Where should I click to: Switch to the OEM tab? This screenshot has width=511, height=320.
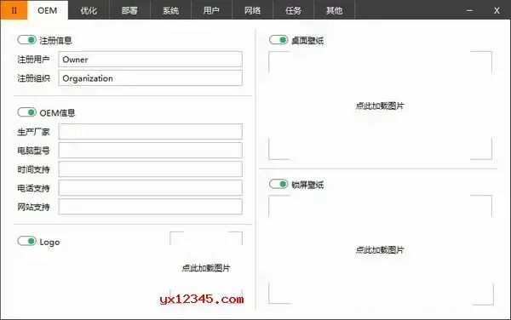click(48, 10)
